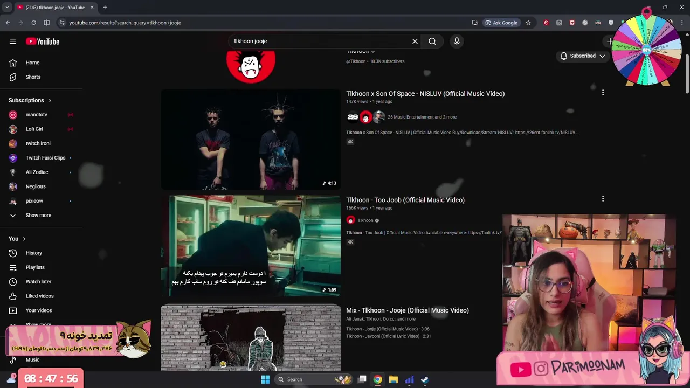Go to the YouTube logo home
This screenshot has width=690, height=388.
(43, 41)
